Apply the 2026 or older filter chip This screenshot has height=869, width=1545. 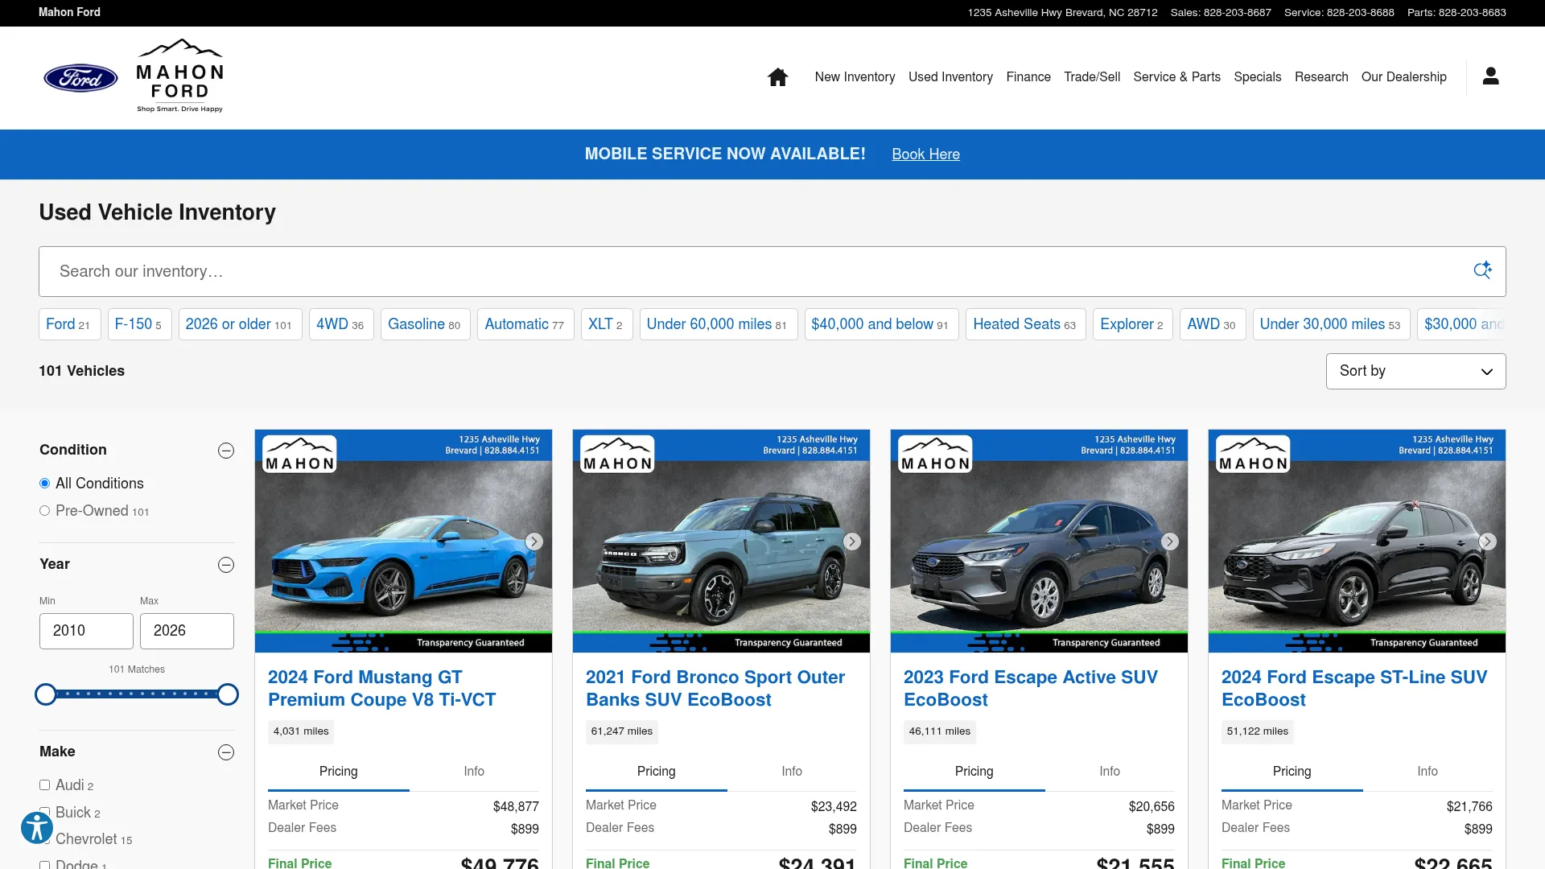click(240, 324)
